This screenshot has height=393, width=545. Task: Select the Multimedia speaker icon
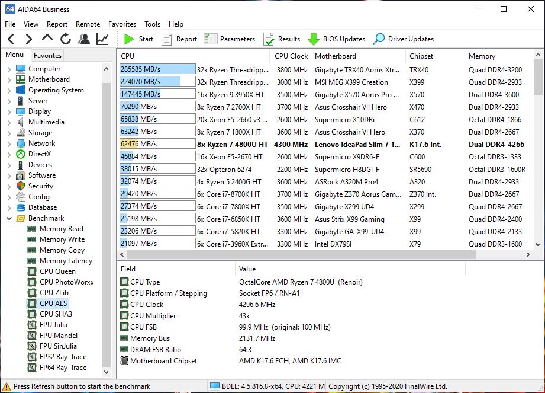pyautogui.click(x=21, y=122)
